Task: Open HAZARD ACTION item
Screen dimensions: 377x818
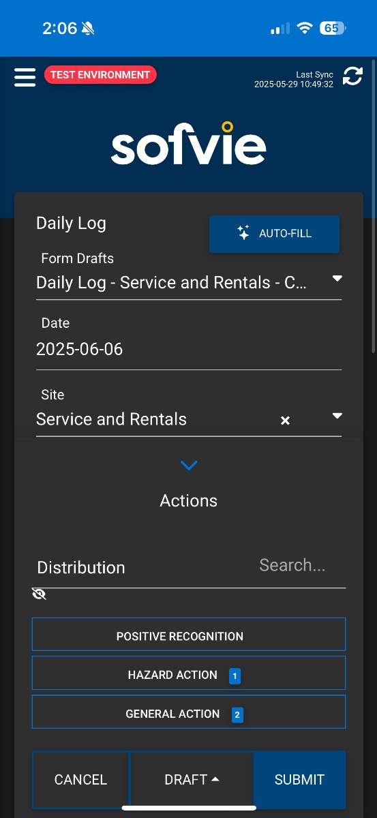Action: tap(189, 673)
